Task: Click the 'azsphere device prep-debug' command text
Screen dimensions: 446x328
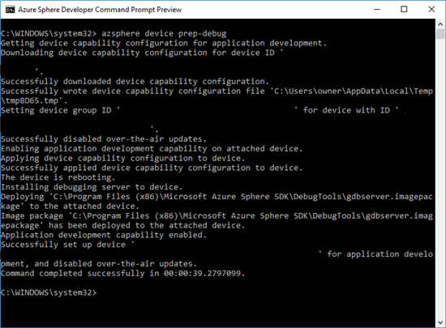Action: [x=164, y=33]
